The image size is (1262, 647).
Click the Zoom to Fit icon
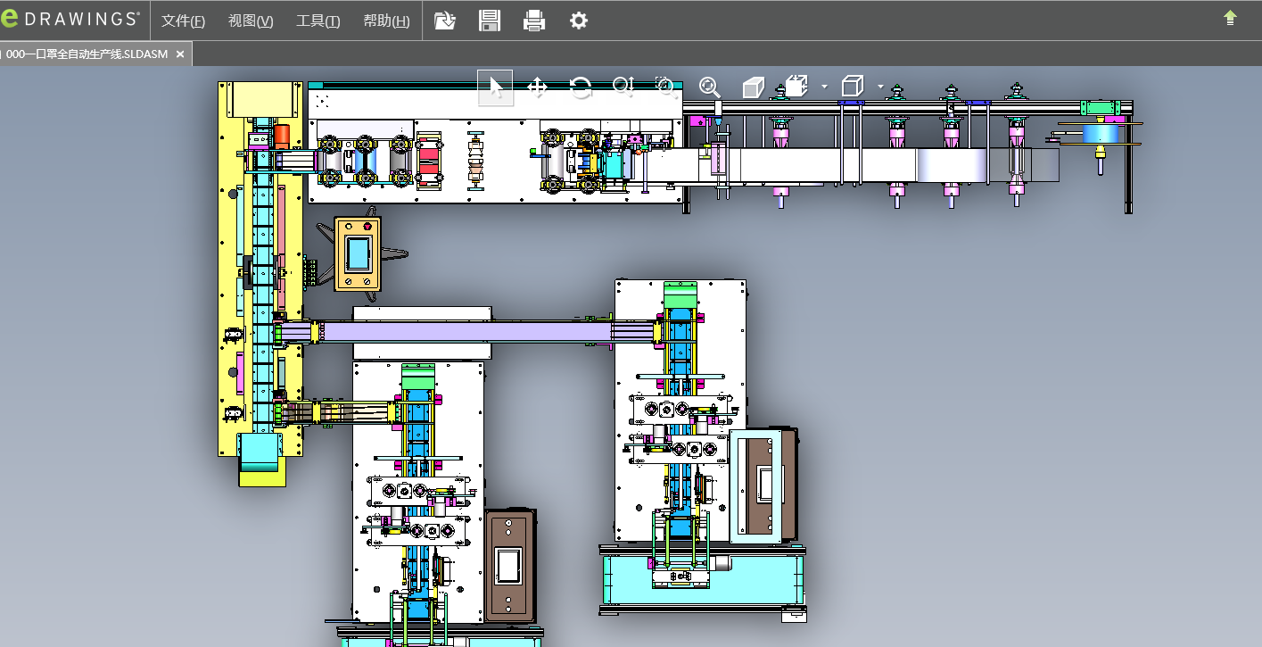point(709,87)
